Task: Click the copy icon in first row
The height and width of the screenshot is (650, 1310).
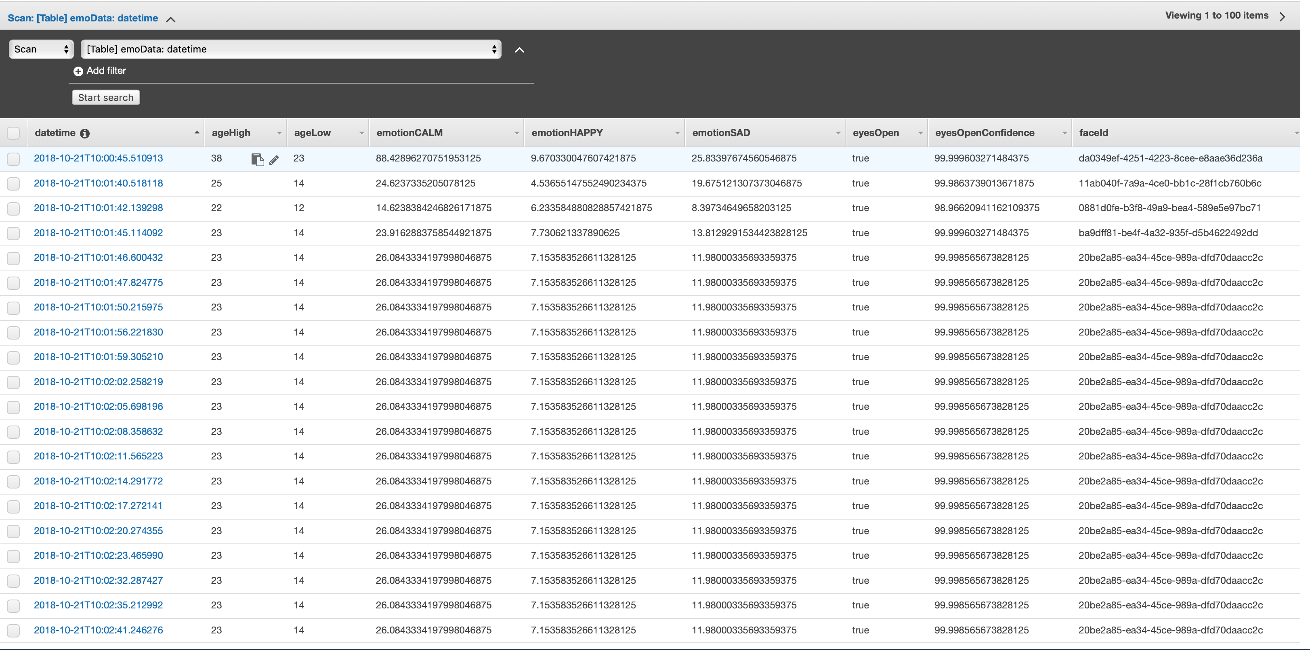Action: pos(257,160)
